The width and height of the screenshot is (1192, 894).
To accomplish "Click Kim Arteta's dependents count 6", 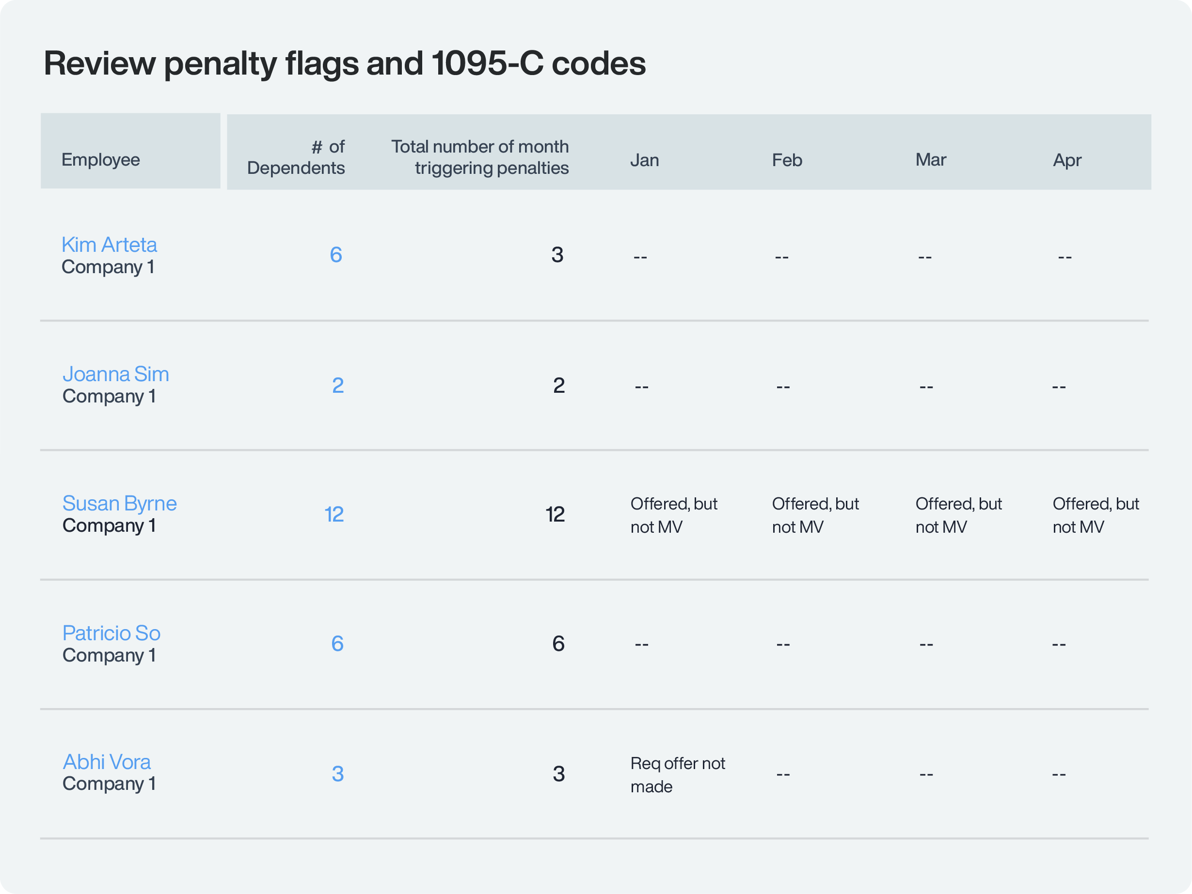I will [x=336, y=255].
